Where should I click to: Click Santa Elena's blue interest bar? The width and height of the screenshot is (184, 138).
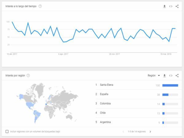(x=170, y=85)
